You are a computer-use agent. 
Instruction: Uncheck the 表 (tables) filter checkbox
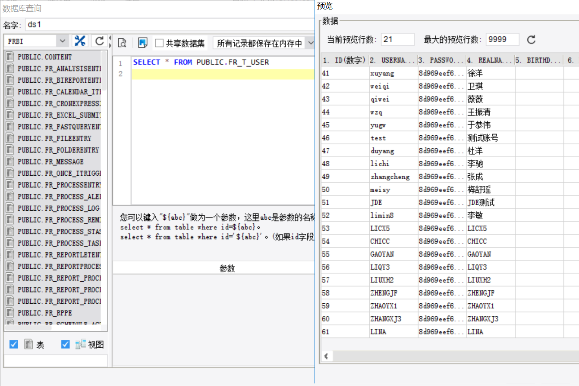point(14,344)
